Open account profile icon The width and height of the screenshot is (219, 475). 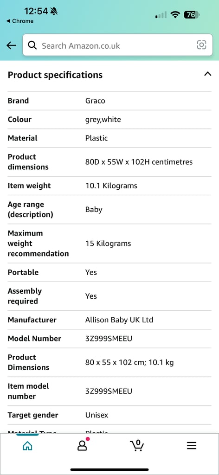[x=82, y=445]
